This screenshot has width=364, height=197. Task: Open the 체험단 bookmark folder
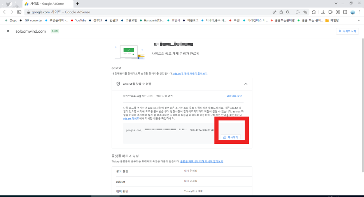point(332,21)
